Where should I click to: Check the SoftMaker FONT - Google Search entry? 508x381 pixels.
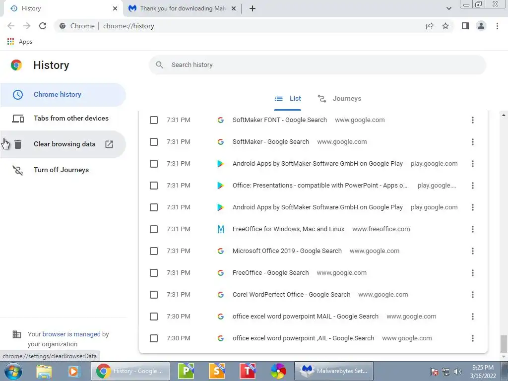[154, 120]
